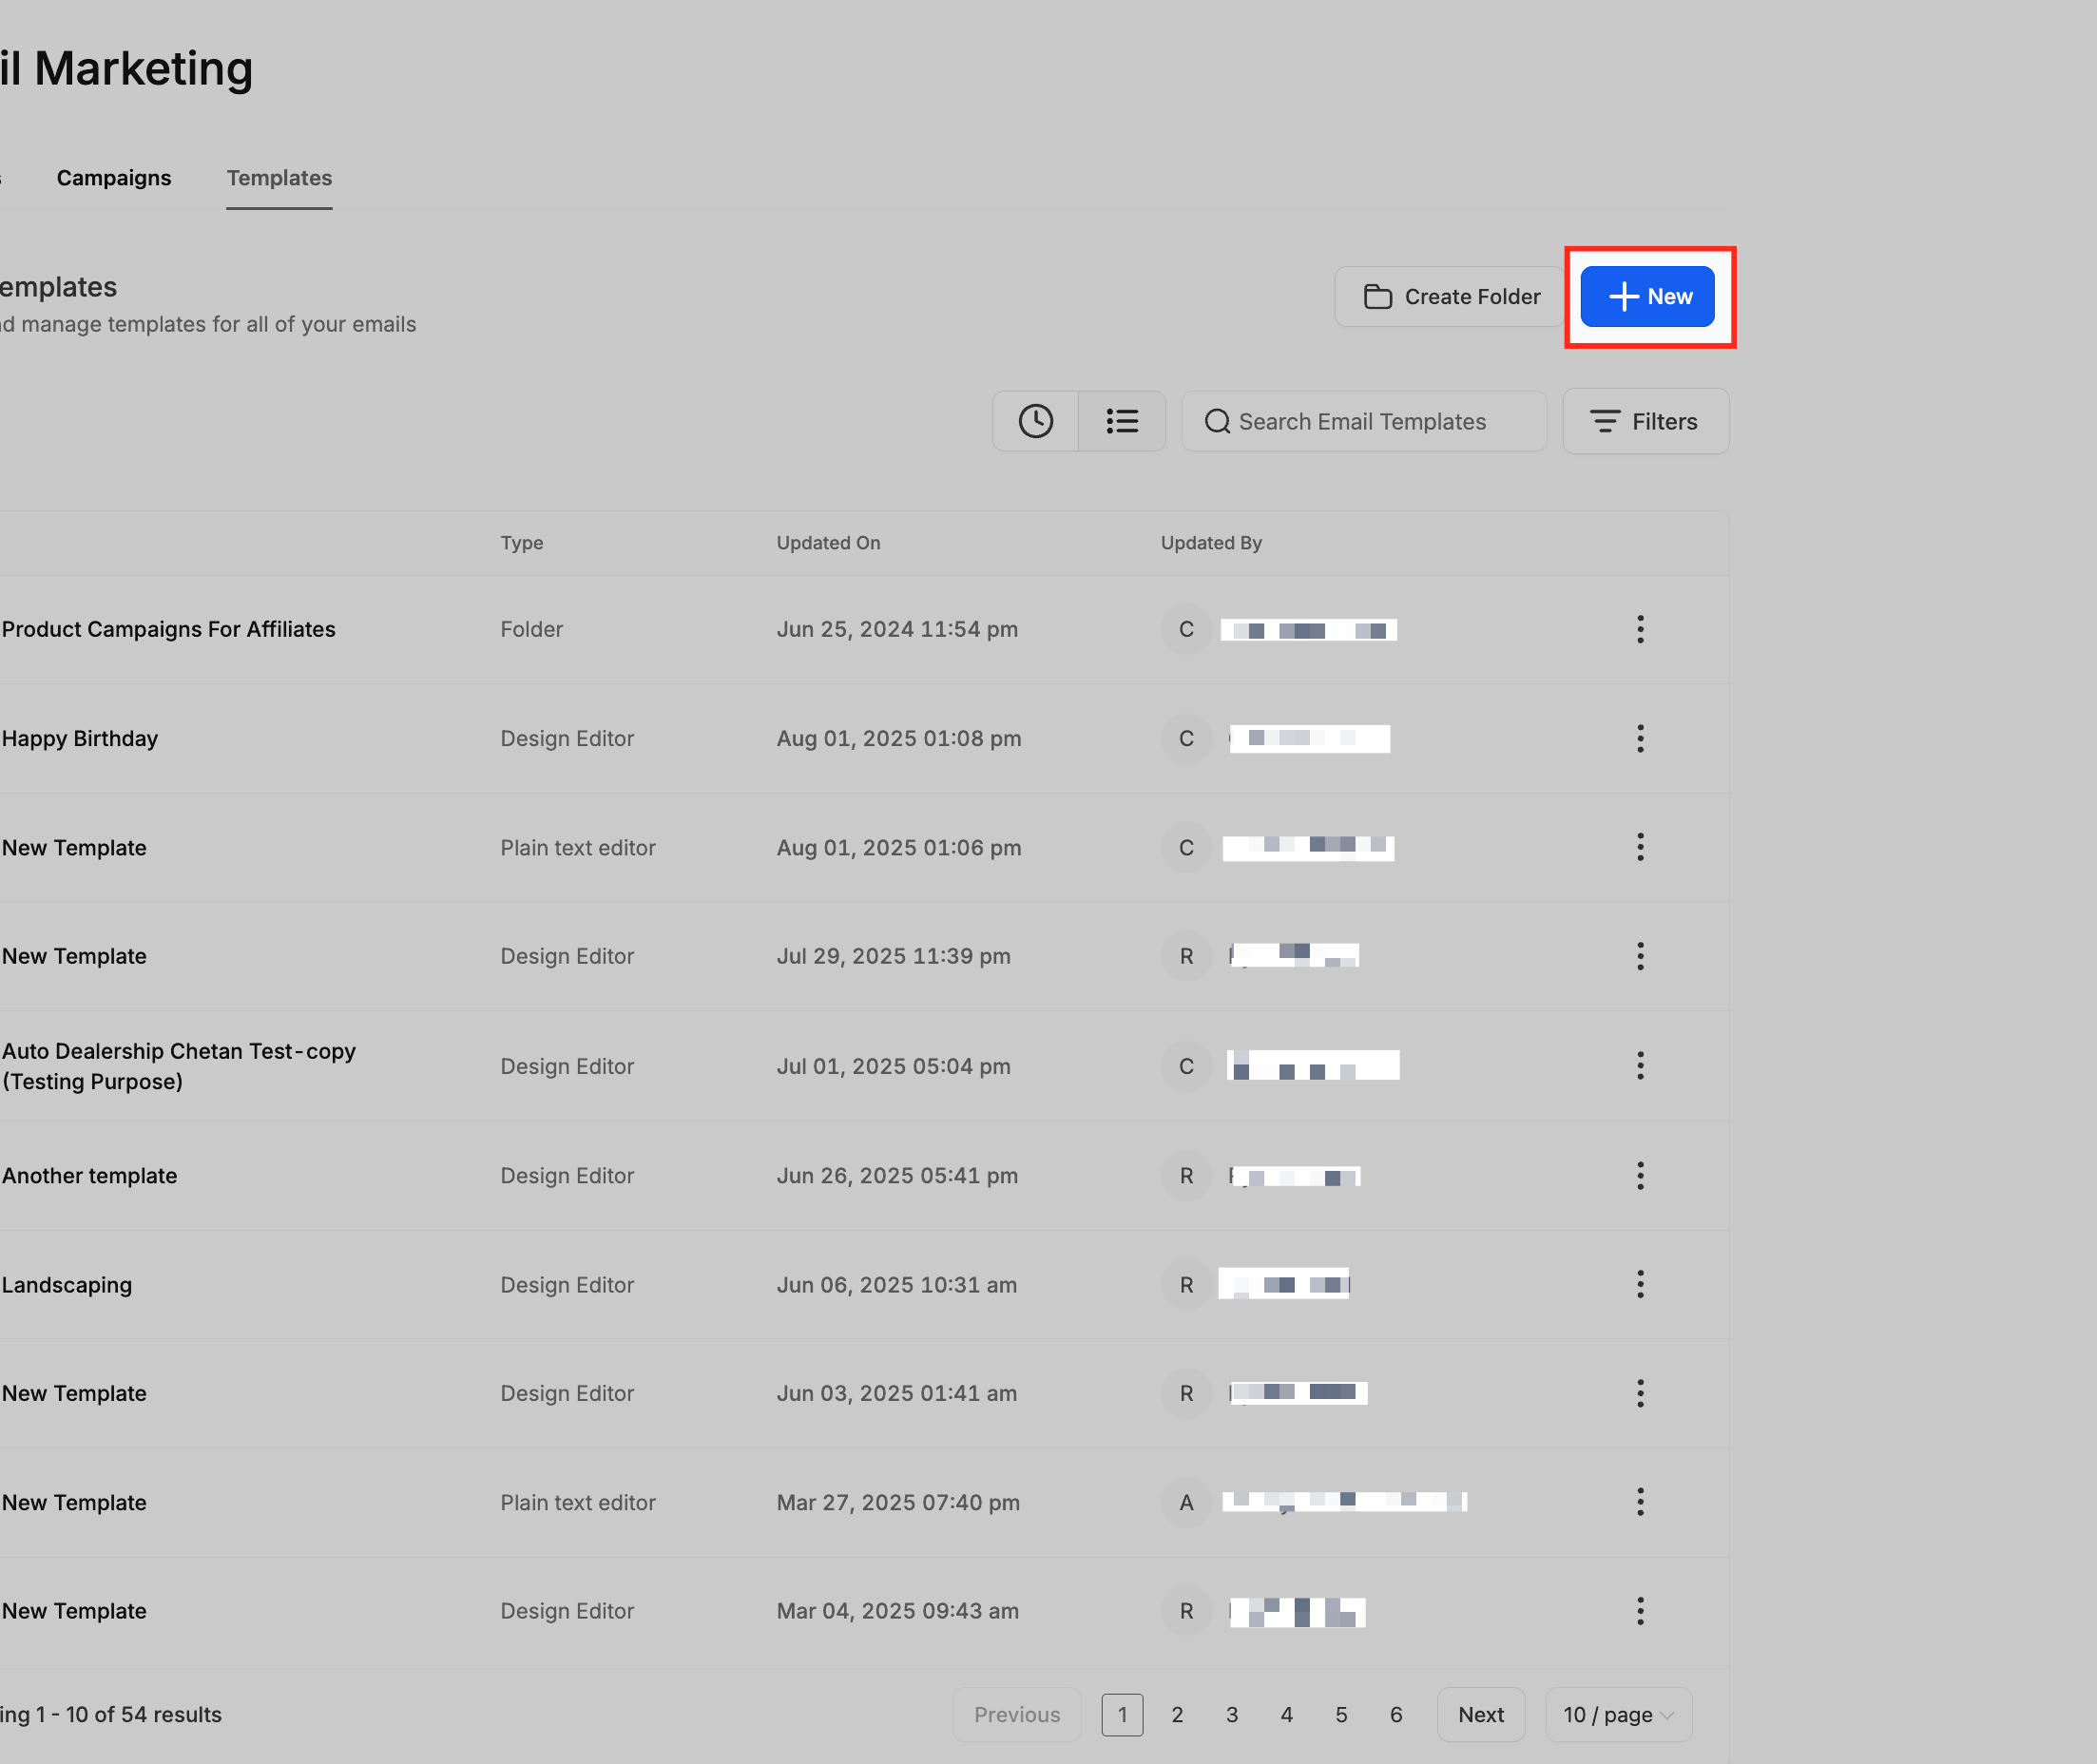
Task: Go to the Next results page
Action: [x=1480, y=1714]
